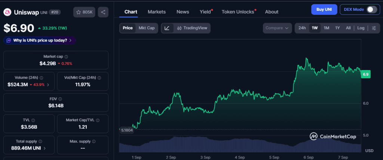Open the News tab
Screen dimensions: 383x160
[183, 12]
